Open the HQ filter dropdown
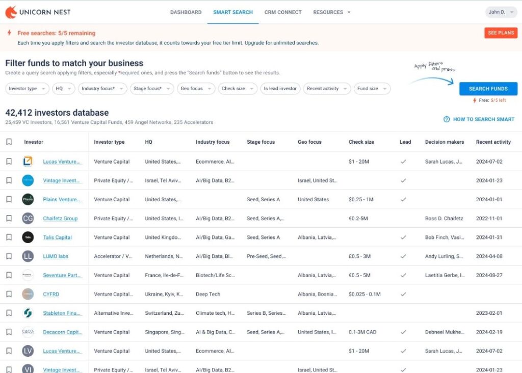The image size is (522, 373). (63, 89)
